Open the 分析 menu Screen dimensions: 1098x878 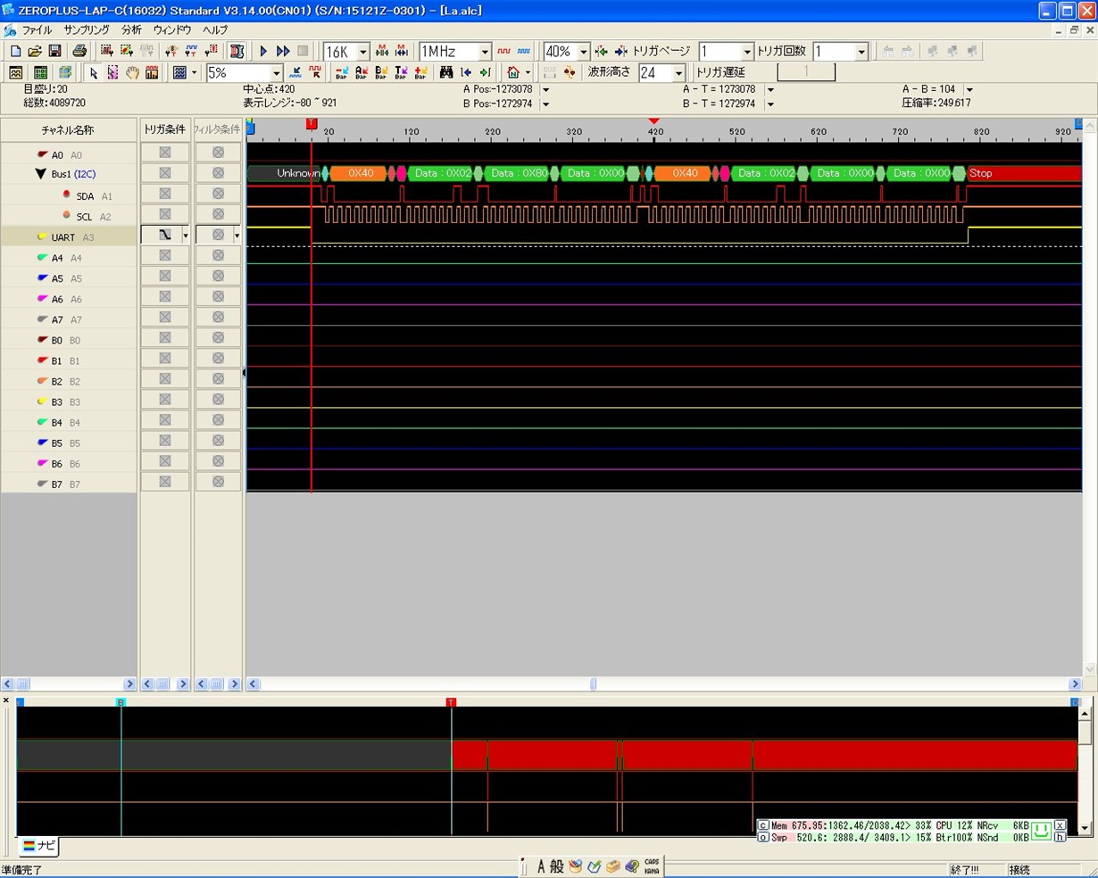coord(131,29)
